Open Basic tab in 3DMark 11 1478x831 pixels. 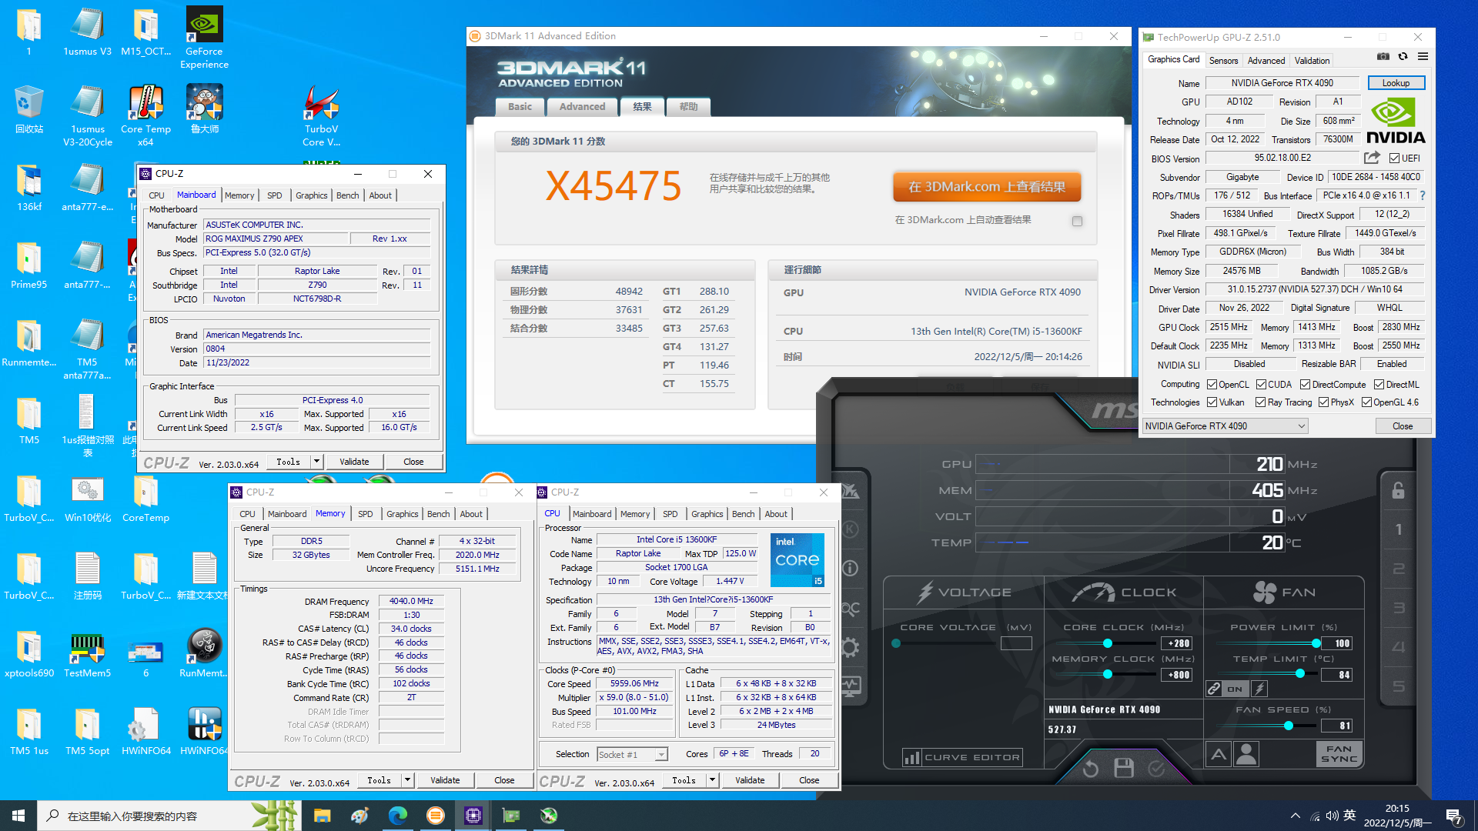[520, 107]
